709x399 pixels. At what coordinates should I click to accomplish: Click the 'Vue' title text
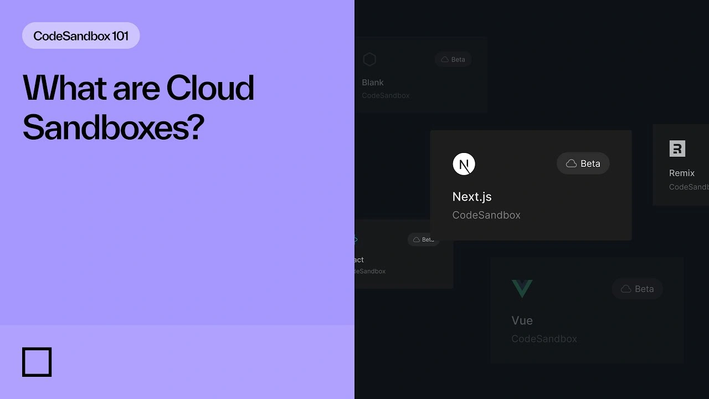point(522,320)
